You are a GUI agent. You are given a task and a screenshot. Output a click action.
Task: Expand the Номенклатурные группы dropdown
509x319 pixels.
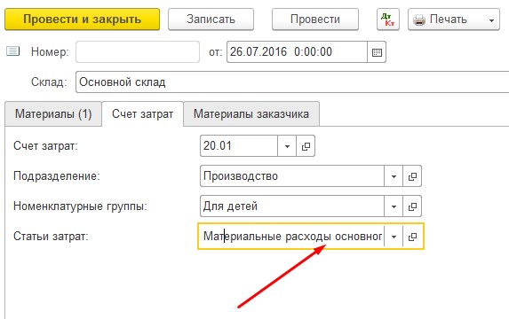tap(394, 206)
